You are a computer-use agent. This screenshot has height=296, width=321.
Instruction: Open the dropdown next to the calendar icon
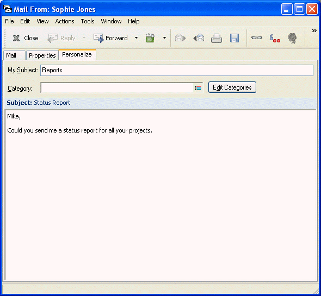pos(164,38)
